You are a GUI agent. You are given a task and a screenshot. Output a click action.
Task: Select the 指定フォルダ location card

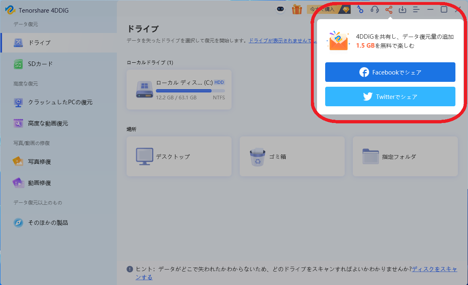coord(405,156)
